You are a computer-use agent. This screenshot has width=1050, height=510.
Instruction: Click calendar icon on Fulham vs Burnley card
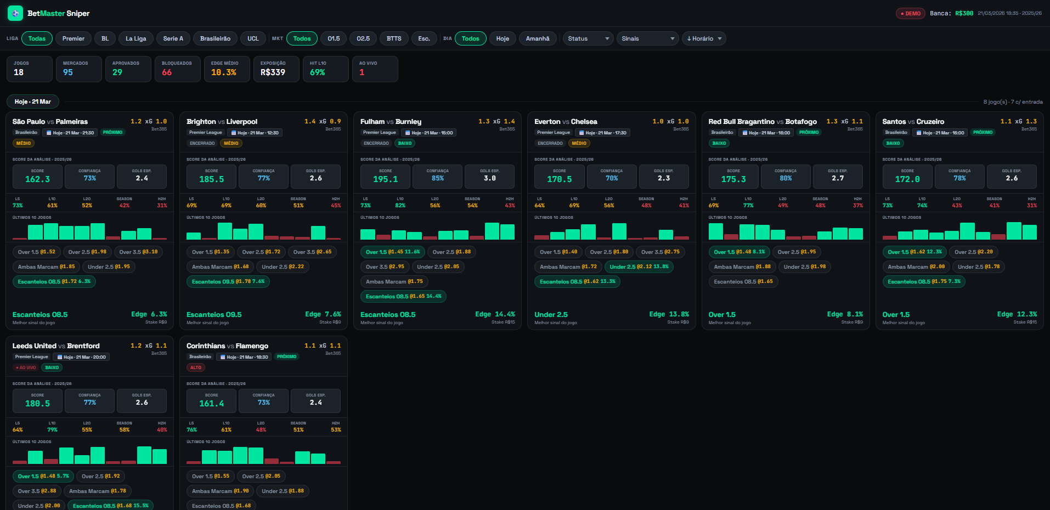(408, 133)
